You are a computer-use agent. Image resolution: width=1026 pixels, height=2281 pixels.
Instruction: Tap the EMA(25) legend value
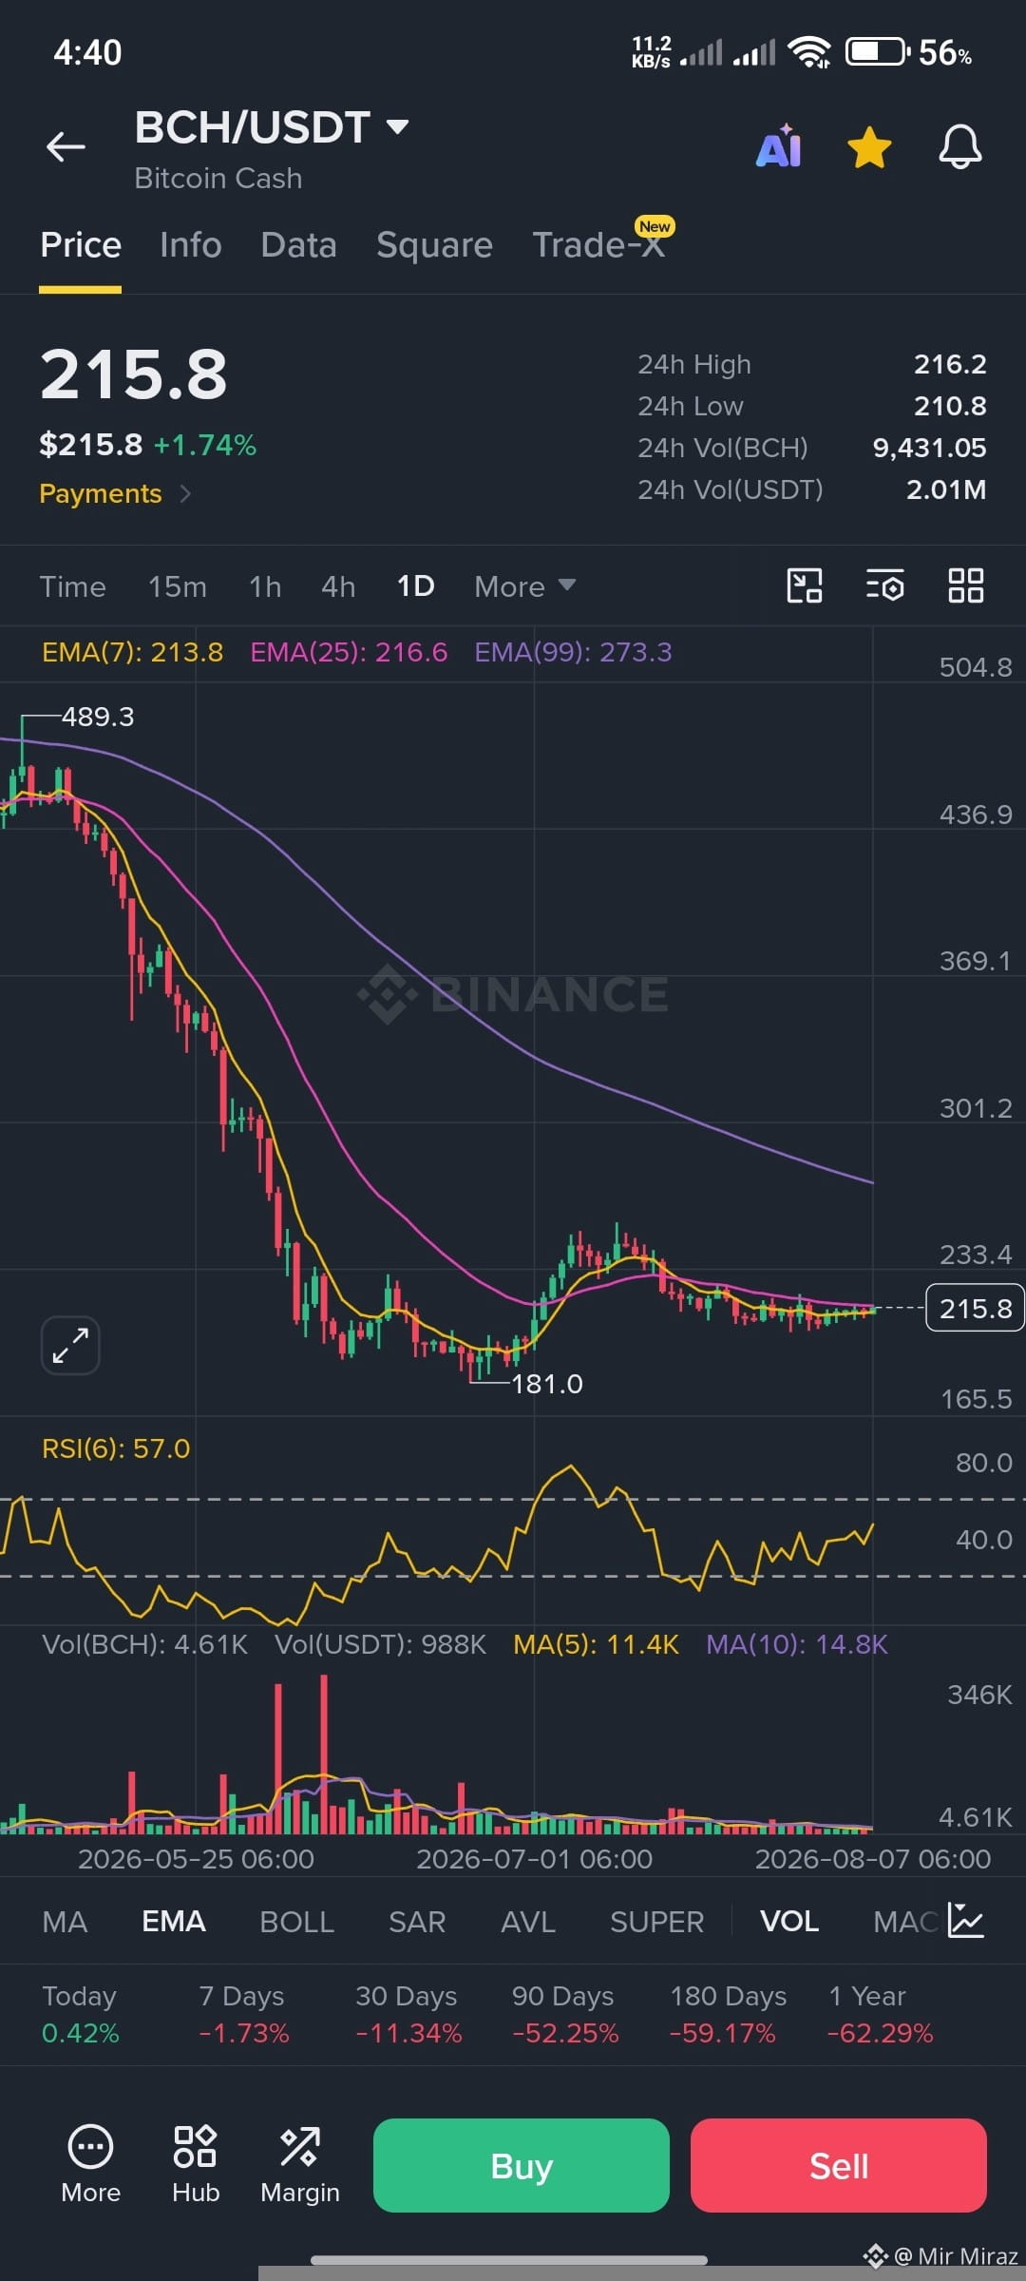pyautogui.click(x=349, y=652)
